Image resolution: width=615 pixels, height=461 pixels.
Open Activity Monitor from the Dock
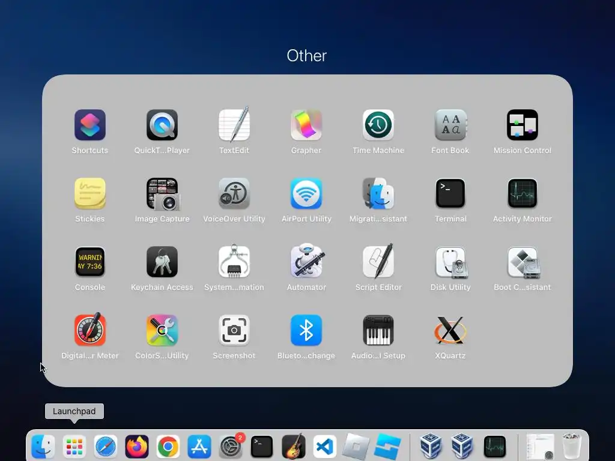[495, 447]
